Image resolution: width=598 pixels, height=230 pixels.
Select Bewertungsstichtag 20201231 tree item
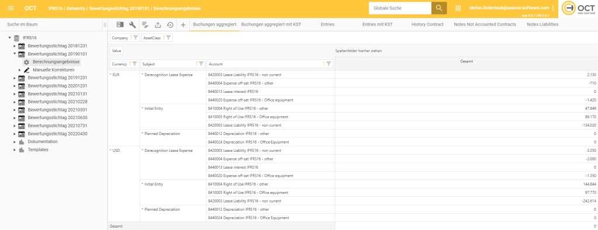[x=57, y=86]
